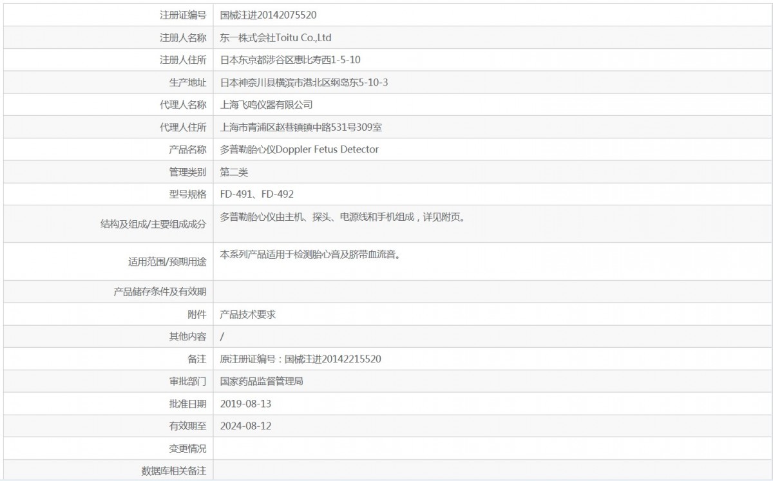Click the 型号规格 label
This screenshot has width=773, height=481.
point(187,194)
